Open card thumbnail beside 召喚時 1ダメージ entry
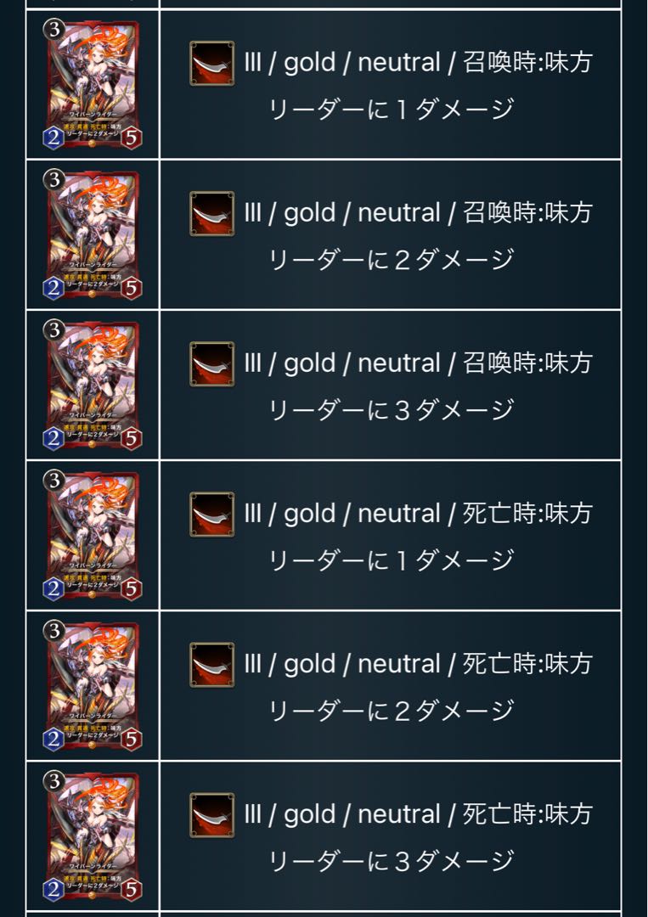This screenshot has height=917, width=648. click(93, 84)
